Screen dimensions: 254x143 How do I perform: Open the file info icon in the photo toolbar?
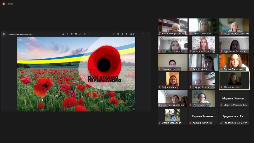(80, 34)
